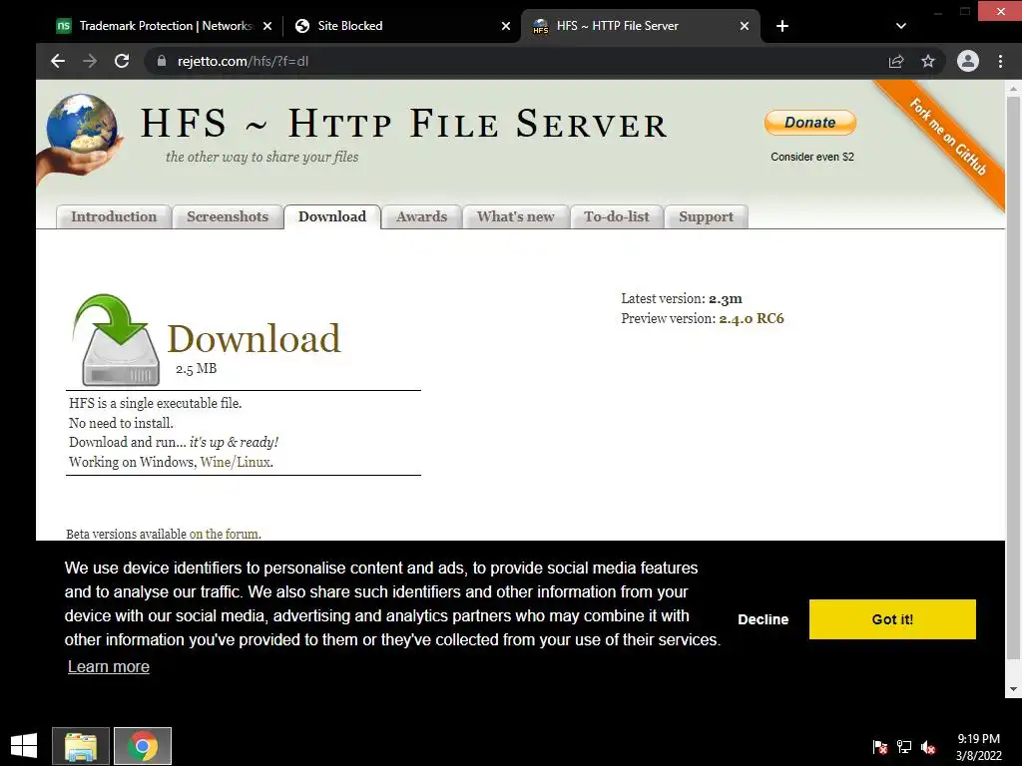Bookmark this page with the star icon

pos(928,61)
